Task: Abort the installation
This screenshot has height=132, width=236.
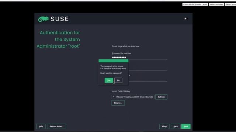Action: click(164, 126)
